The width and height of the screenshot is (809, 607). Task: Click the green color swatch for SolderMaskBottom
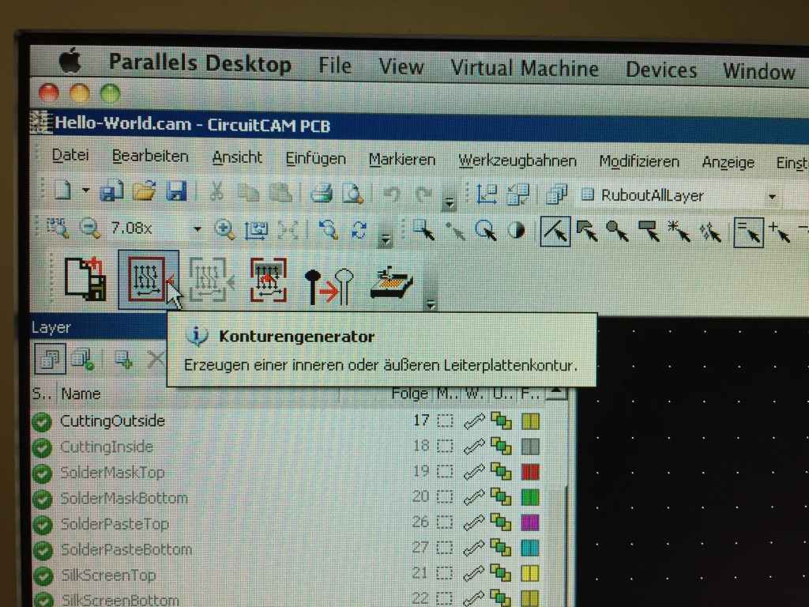(x=530, y=498)
